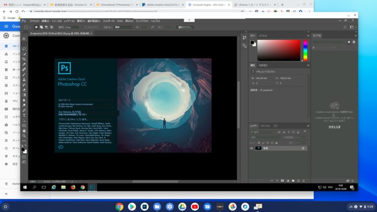Select the Move tool in Photoshop toolbar
The height and width of the screenshot is (212, 377).
point(24,39)
